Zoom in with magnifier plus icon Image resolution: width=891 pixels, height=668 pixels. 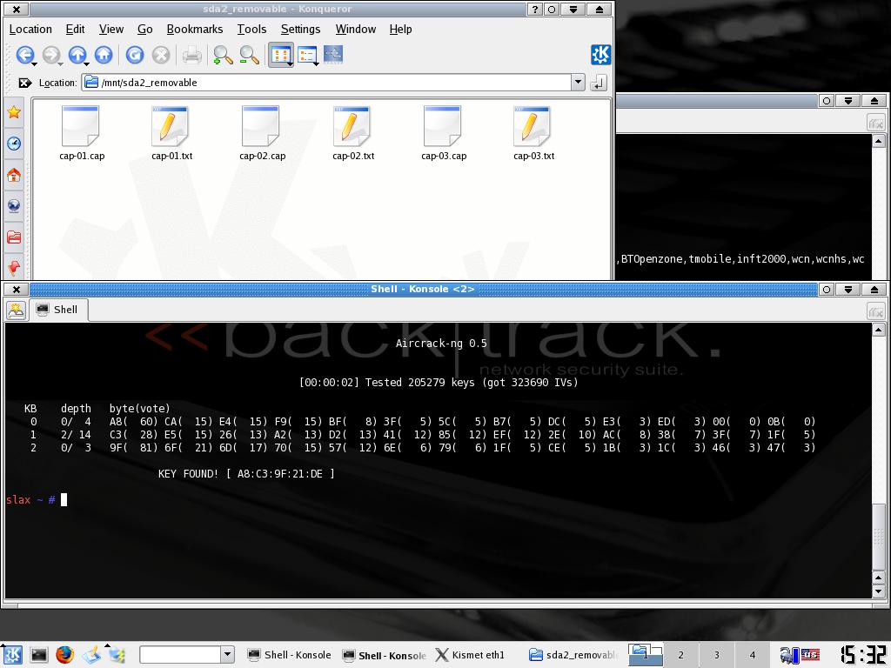[x=223, y=55]
